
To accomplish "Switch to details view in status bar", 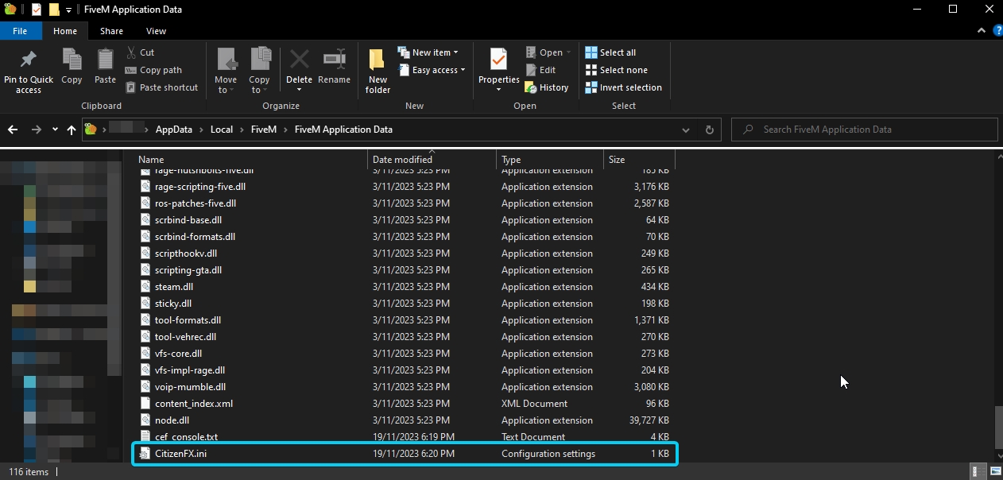I will point(977,472).
